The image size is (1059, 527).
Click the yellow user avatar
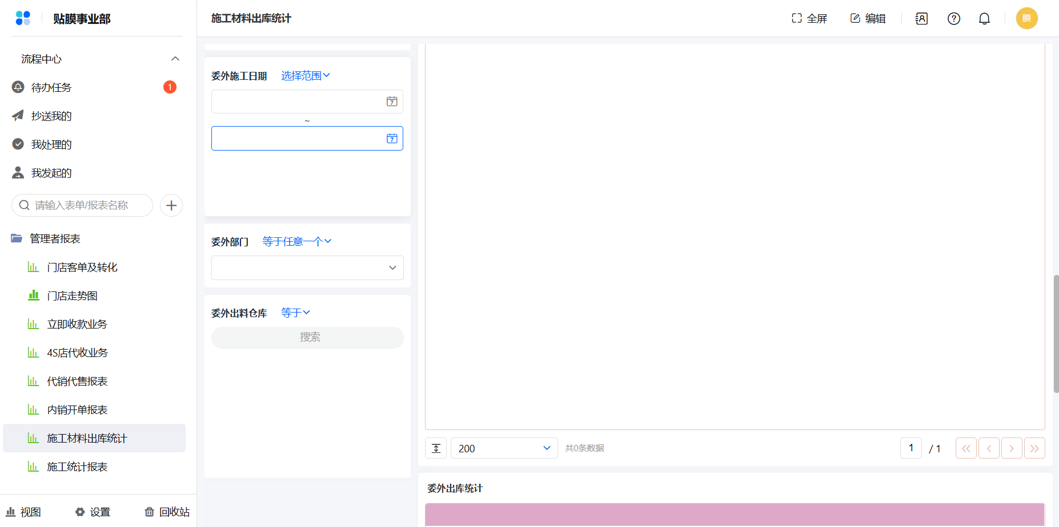(x=1026, y=18)
